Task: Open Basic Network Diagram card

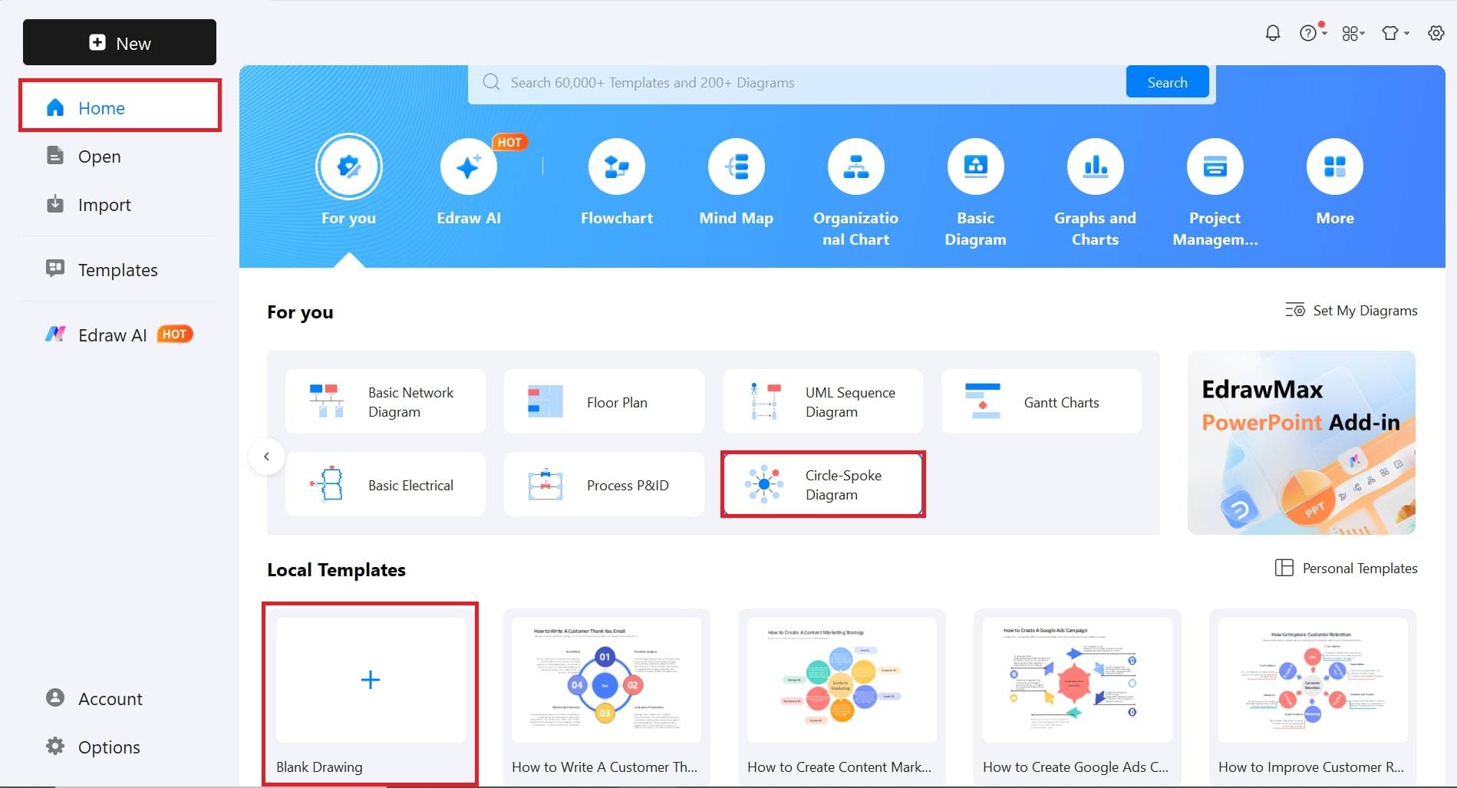Action: [x=385, y=401]
